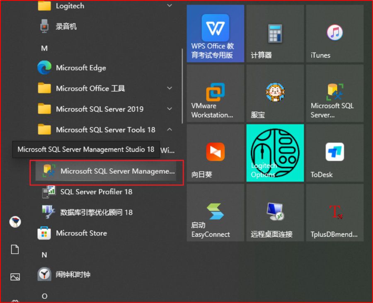Image resolution: width=373 pixels, height=303 pixels.
Task: Open the 启动 EasyConnect tile
Action: 215,213
